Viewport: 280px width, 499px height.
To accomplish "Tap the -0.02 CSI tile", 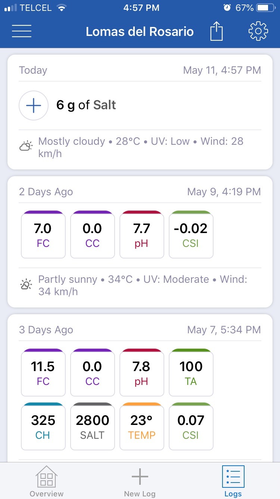I will tap(191, 235).
